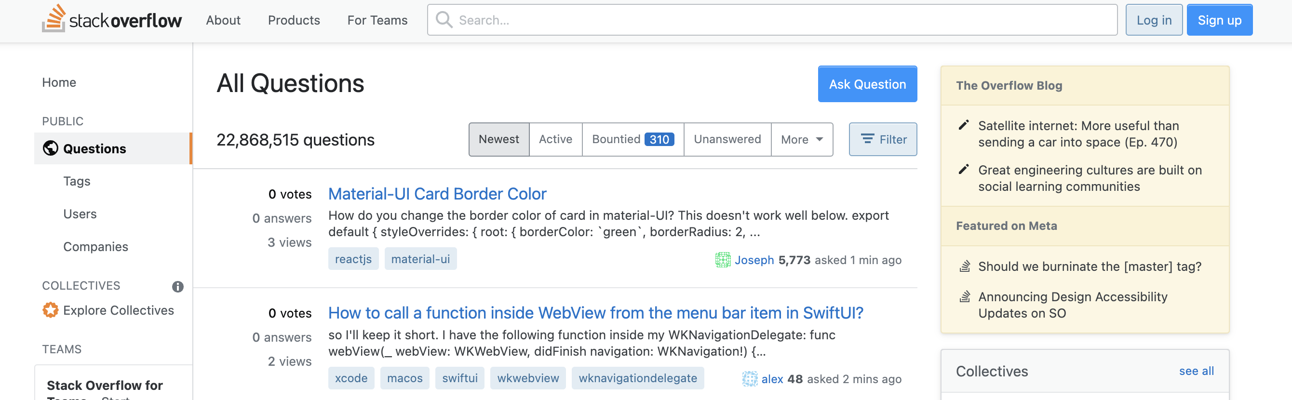Viewport: 1292px width, 400px height.
Task: Click the '3 views' count
Action: 289,242
